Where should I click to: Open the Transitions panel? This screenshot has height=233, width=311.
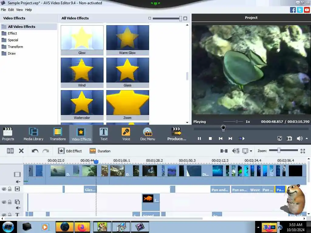coord(58,134)
